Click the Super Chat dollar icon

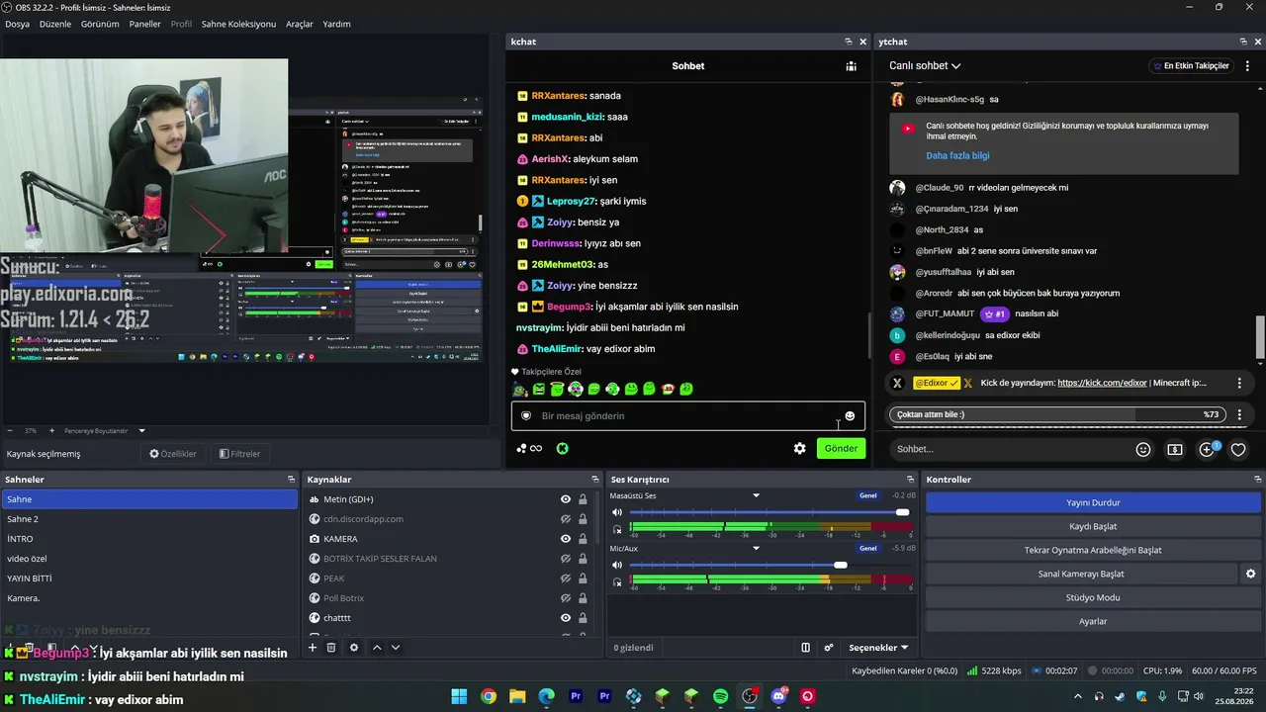(1175, 449)
